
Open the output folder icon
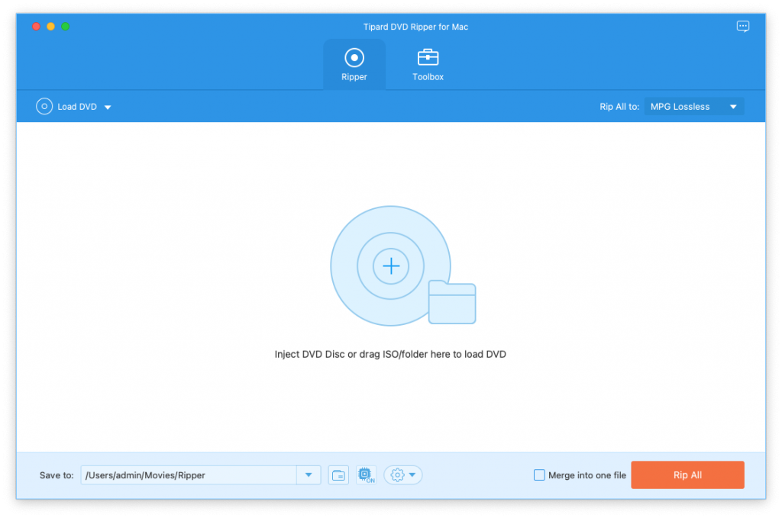(338, 475)
